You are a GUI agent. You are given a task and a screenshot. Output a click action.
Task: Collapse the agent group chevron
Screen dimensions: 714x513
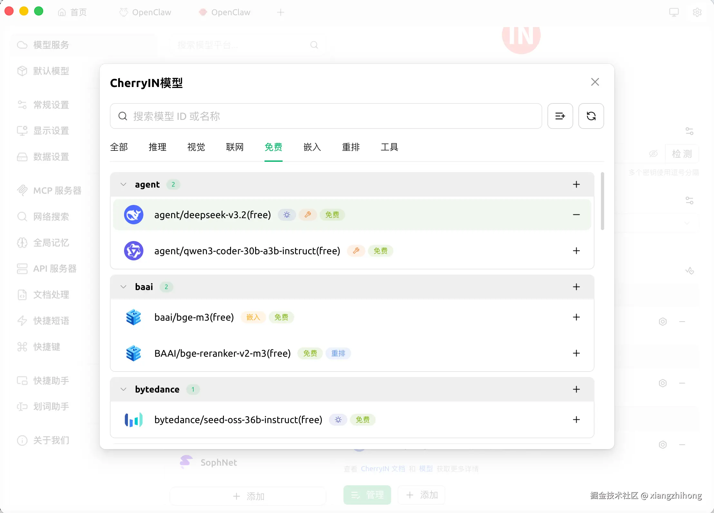click(x=123, y=184)
